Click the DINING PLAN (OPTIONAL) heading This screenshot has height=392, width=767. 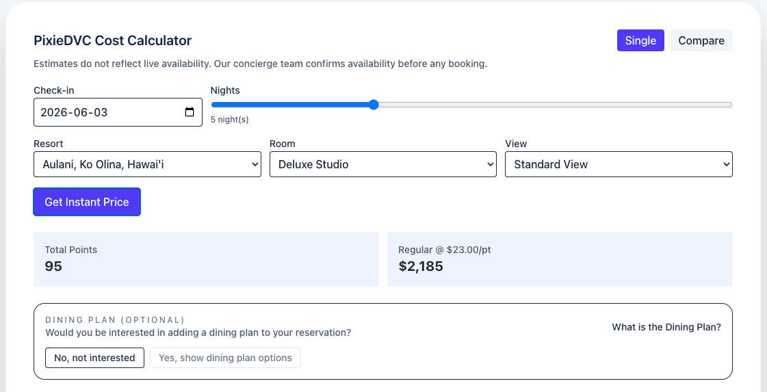(x=115, y=320)
